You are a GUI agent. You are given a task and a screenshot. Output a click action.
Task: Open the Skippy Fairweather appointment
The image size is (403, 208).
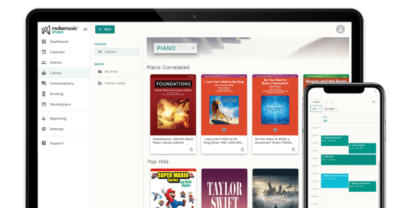tap(363, 187)
